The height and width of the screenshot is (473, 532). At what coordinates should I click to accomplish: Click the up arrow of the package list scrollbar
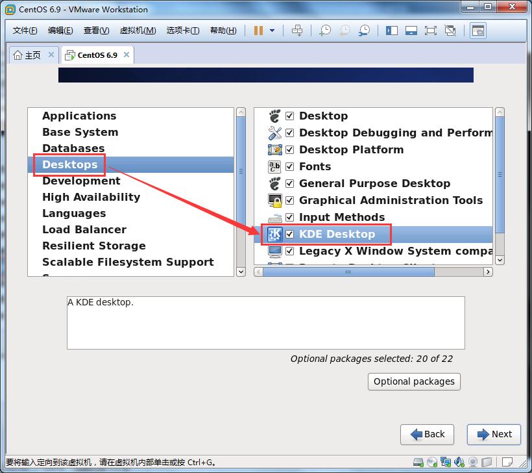(x=500, y=112)
